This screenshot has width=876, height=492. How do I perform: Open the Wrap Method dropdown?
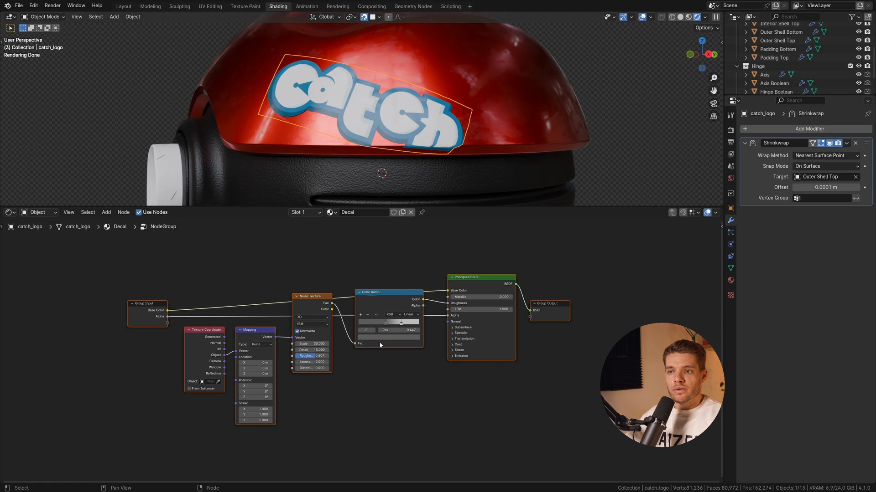point(827,155)
